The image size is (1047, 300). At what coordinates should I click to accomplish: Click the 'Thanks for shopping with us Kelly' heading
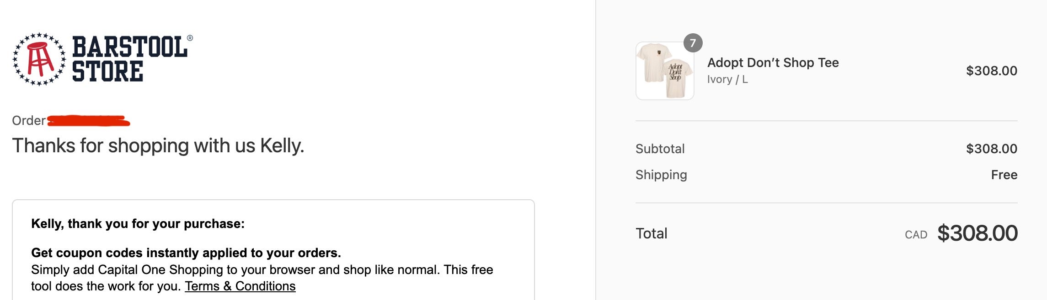(158, 146)
